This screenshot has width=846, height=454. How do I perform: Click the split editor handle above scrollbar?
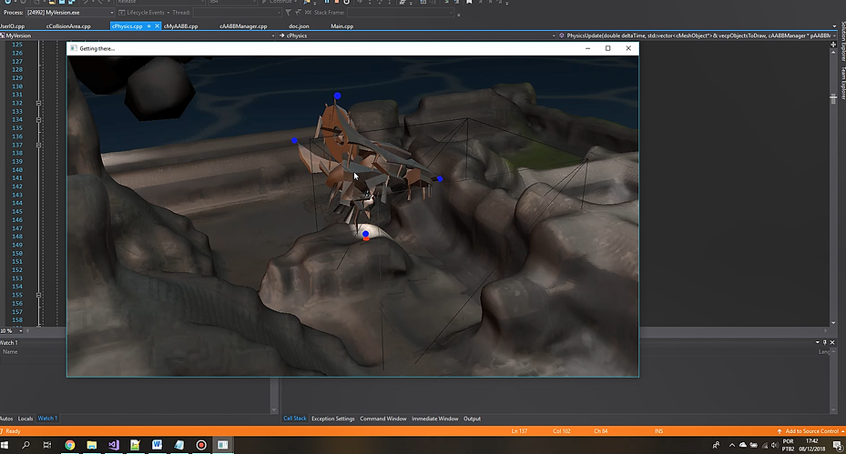click(x=833, y=45)
